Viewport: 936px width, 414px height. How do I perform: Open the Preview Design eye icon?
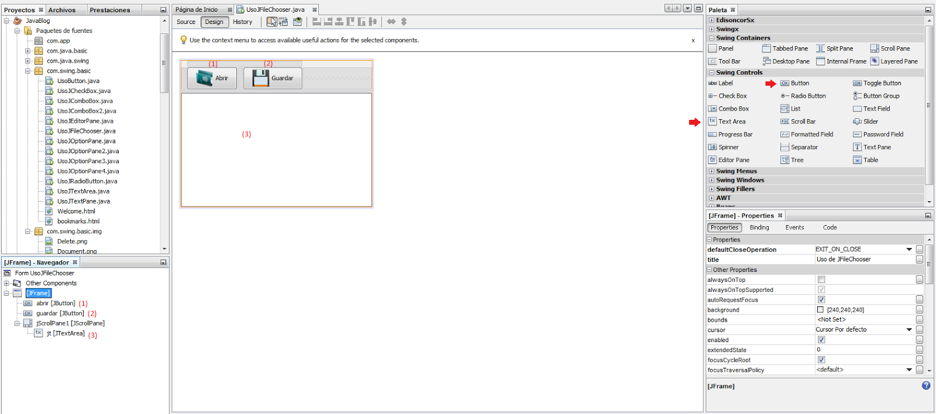coord(298,22)
